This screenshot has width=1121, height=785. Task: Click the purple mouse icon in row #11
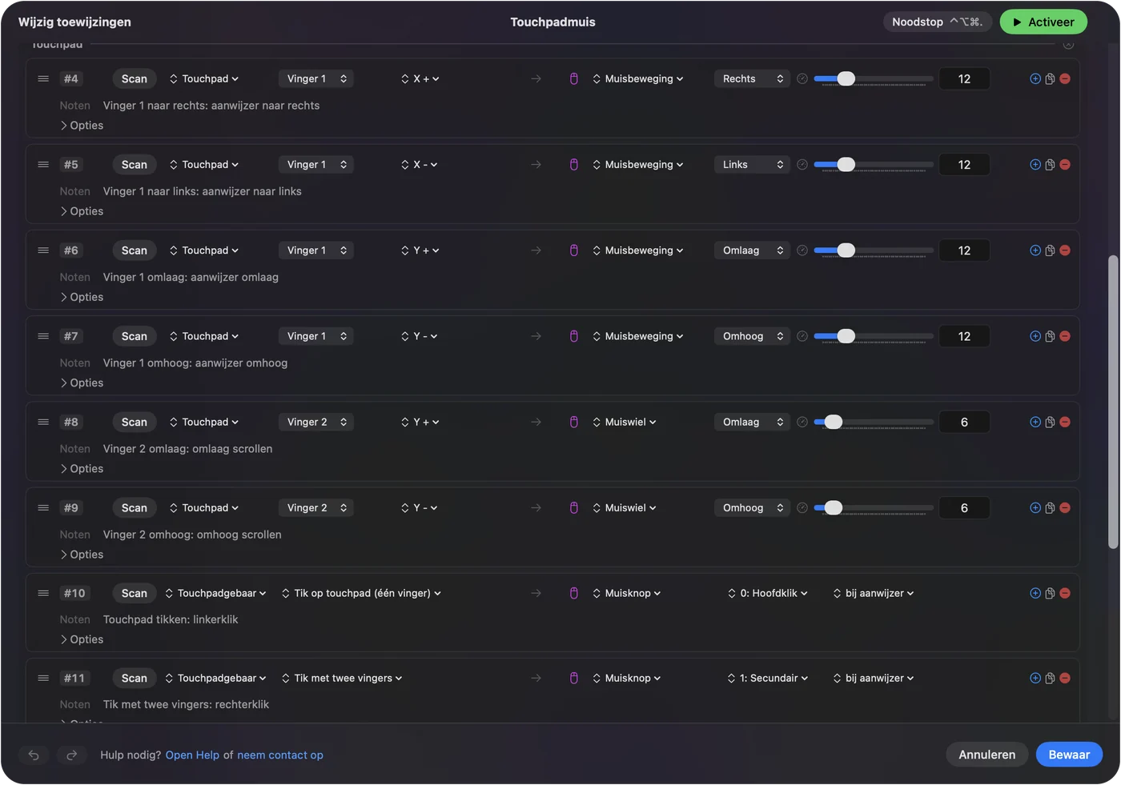click(574, 678)
